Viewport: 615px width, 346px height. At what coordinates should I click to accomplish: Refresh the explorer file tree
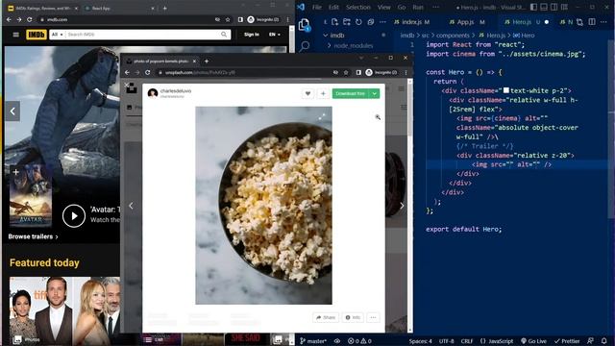point(358,22)
